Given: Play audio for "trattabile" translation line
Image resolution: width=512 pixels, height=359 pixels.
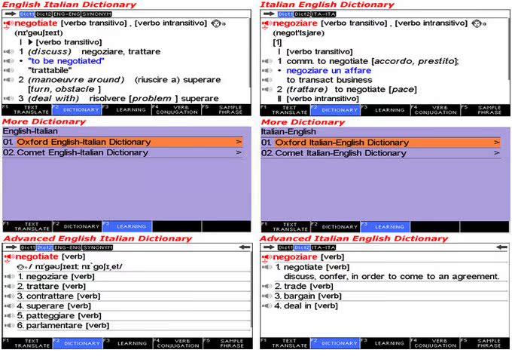Looking at the screenshot, I should coord(8,70).
